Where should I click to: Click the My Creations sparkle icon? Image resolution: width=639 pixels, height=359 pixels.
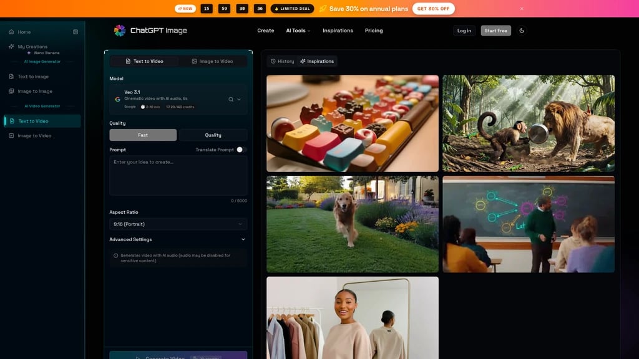[x=11, y=46]
